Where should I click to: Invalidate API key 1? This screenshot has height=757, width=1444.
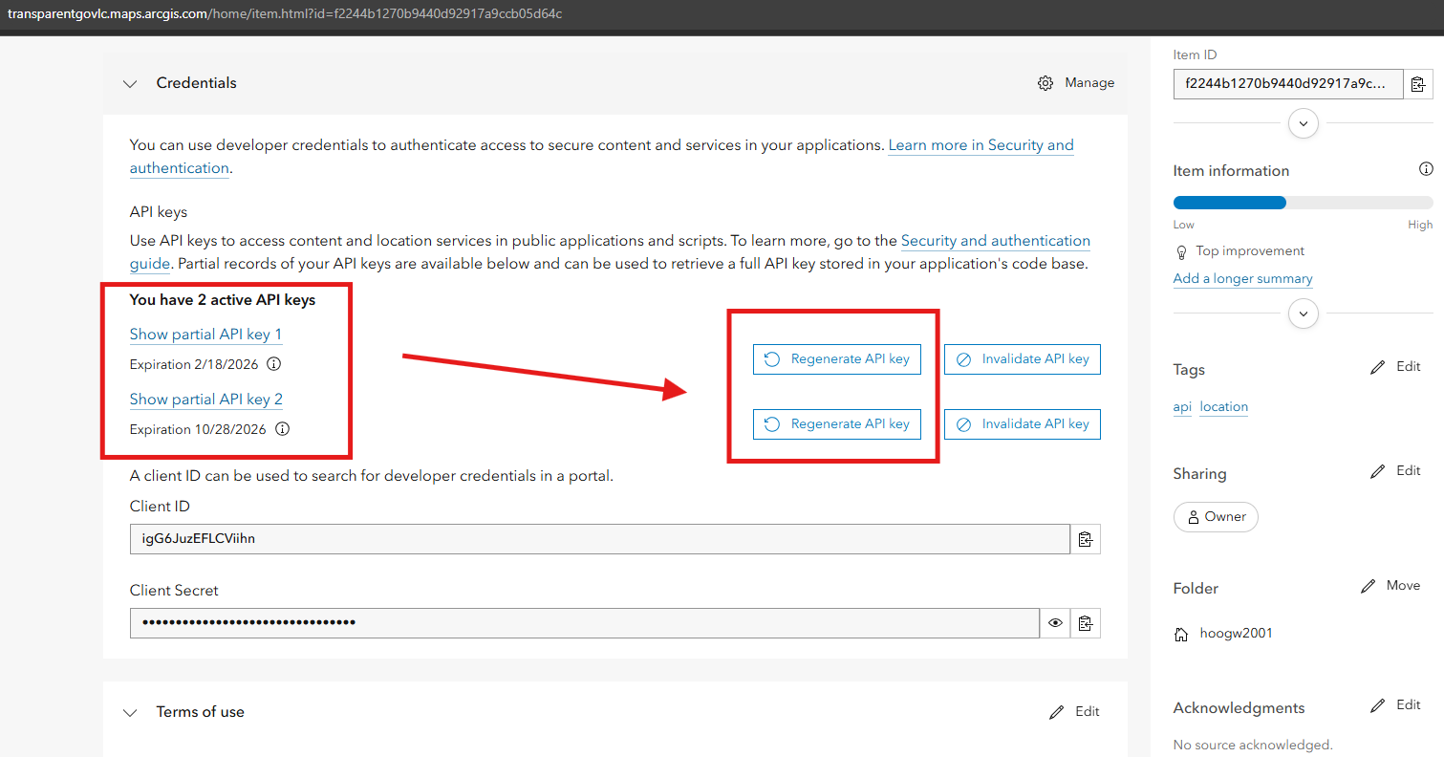tap(1023, 359)
